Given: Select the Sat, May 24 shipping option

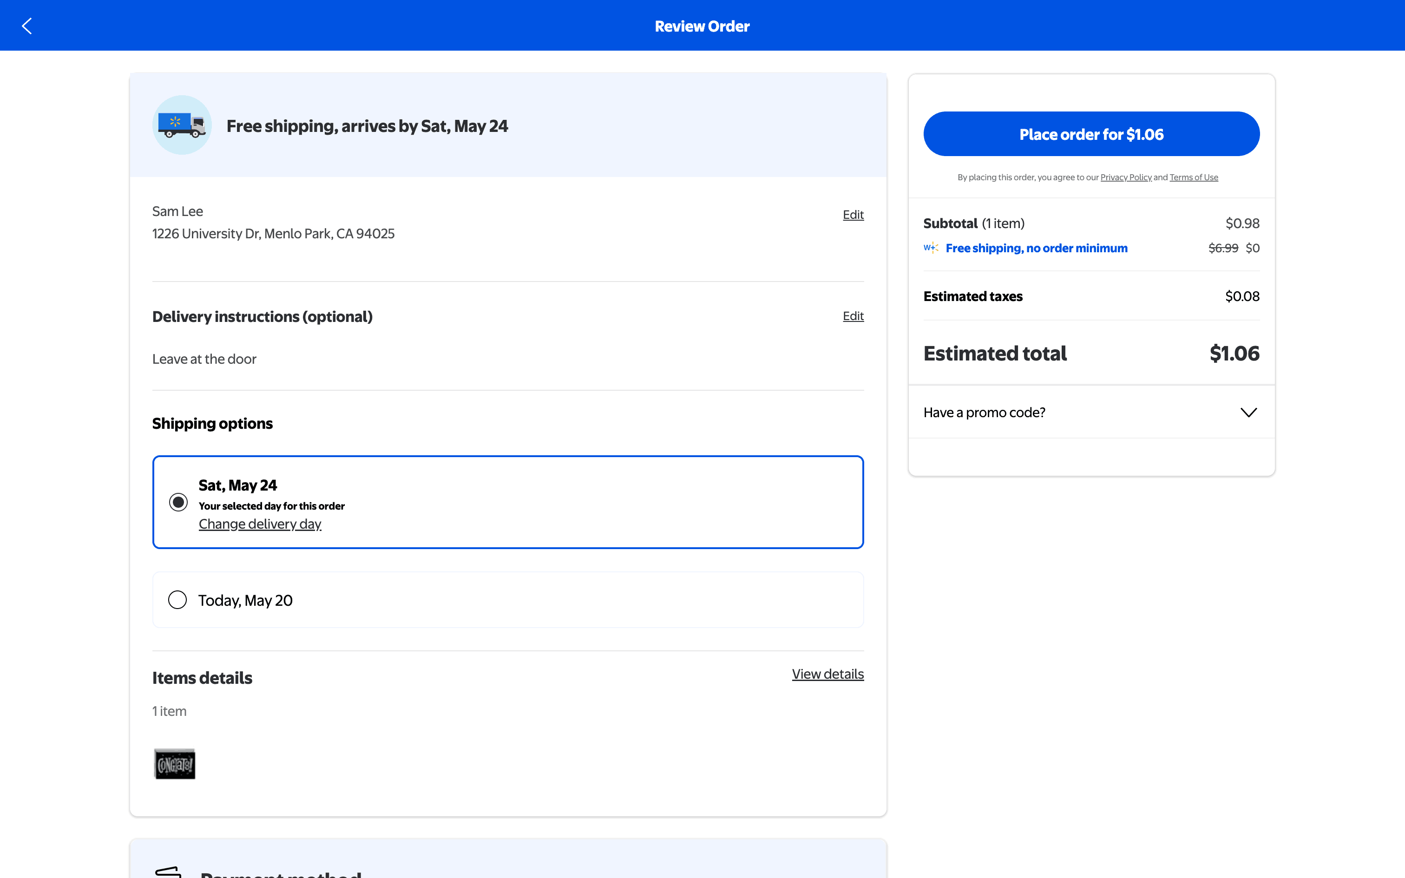Looking at the screenshot, I should (x=178, y=502).
